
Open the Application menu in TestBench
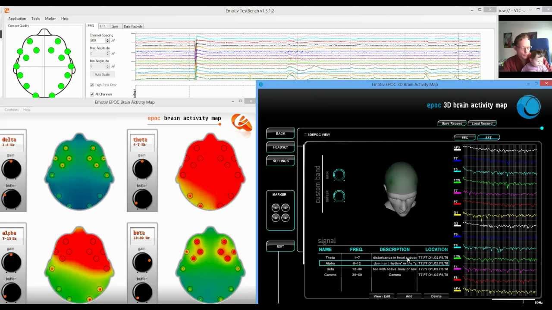[17, 19]
